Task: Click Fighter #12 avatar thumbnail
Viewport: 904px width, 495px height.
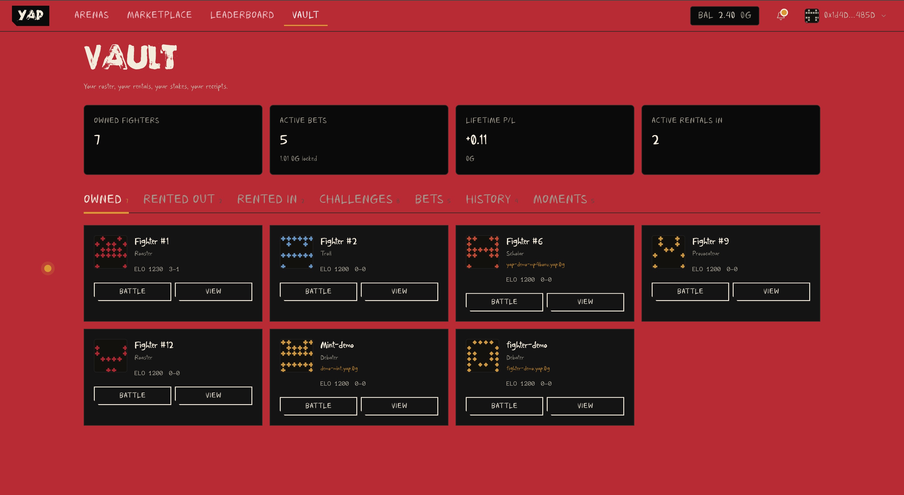Action: point(111,356)
